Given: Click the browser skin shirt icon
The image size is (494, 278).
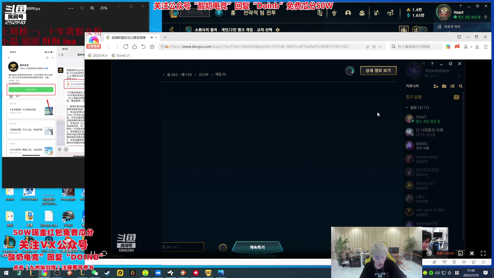Looking at the screenshot, I should point(459,37).
